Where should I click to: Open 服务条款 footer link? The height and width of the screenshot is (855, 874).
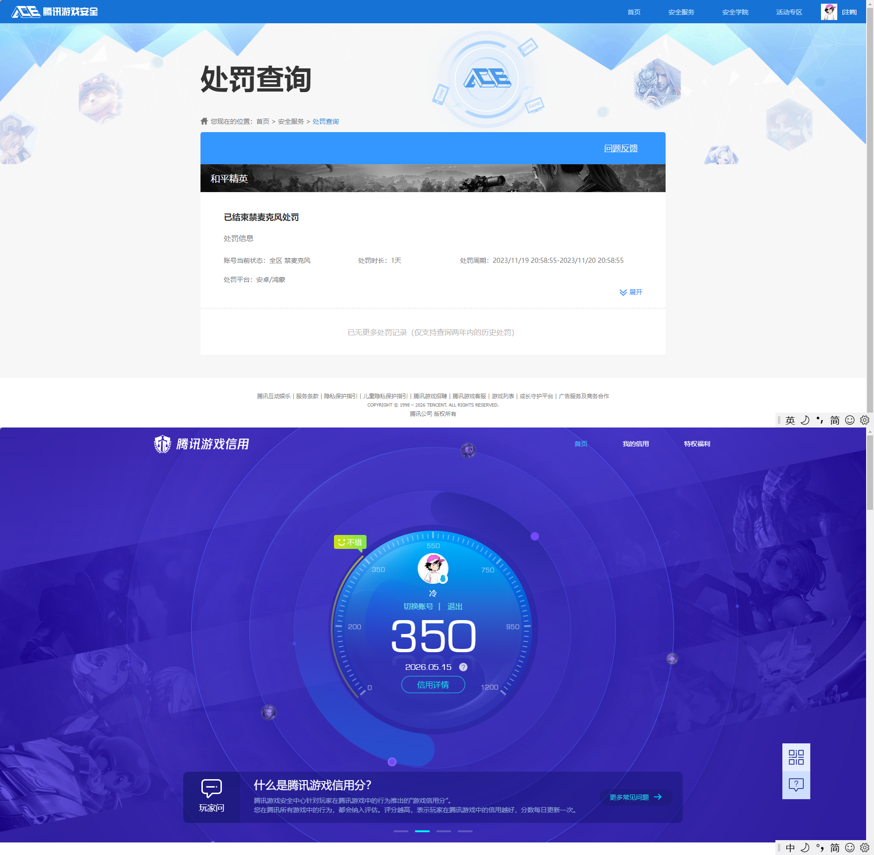[307, 396]
